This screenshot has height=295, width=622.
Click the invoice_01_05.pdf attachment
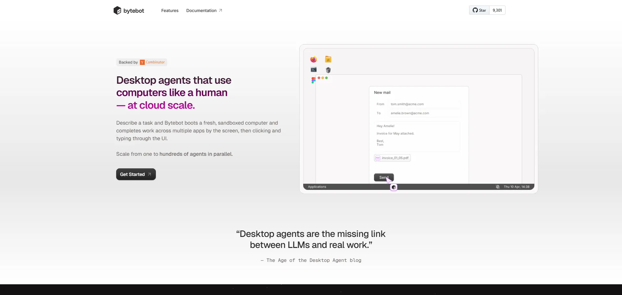pyautogui.click(x=392, y=158)
